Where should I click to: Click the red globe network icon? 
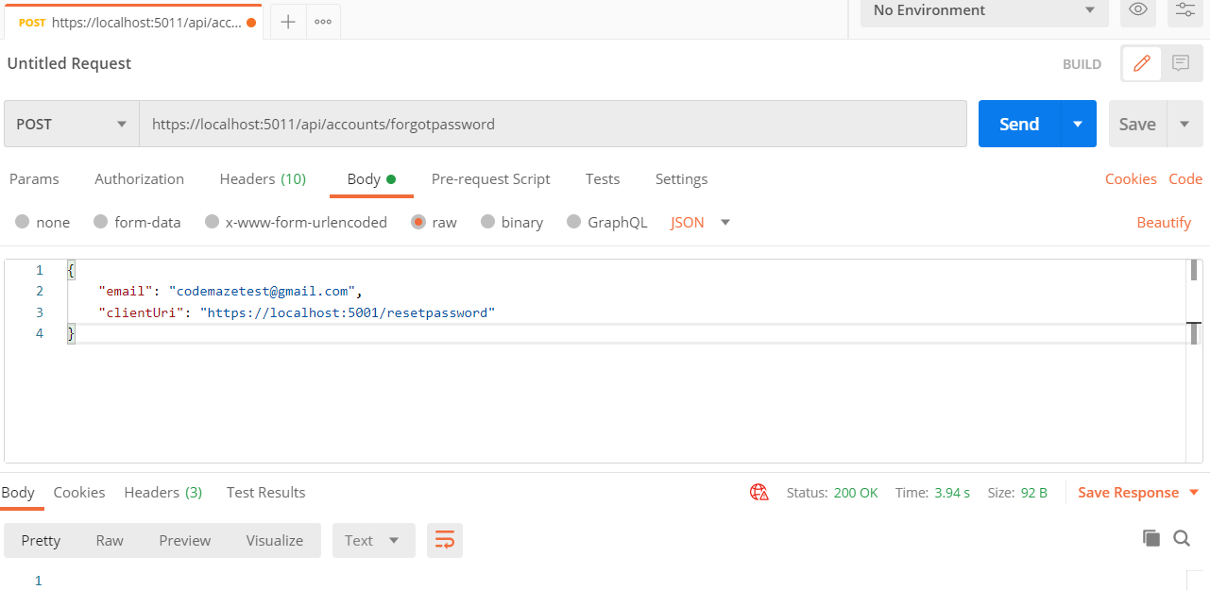click(x=758, y=493)
